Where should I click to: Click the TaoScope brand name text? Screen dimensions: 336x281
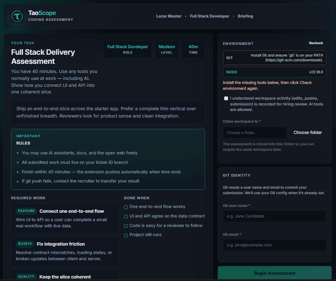(x=42, y=13)
